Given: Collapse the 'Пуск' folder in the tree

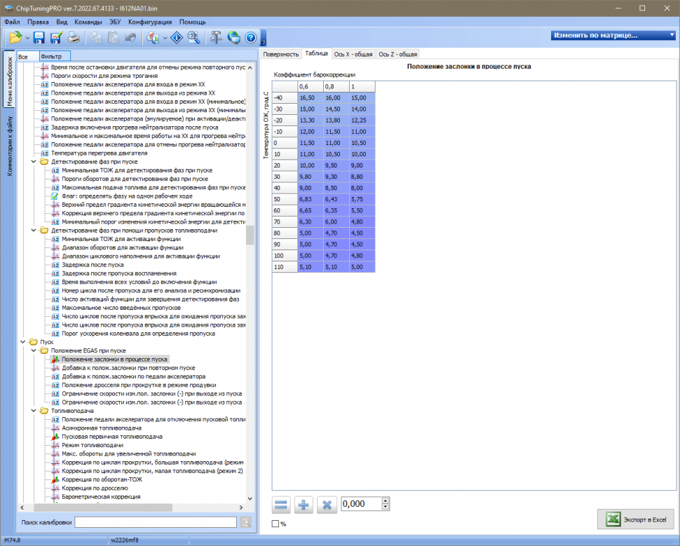Looking at the screenshot, I should [25, 342].
